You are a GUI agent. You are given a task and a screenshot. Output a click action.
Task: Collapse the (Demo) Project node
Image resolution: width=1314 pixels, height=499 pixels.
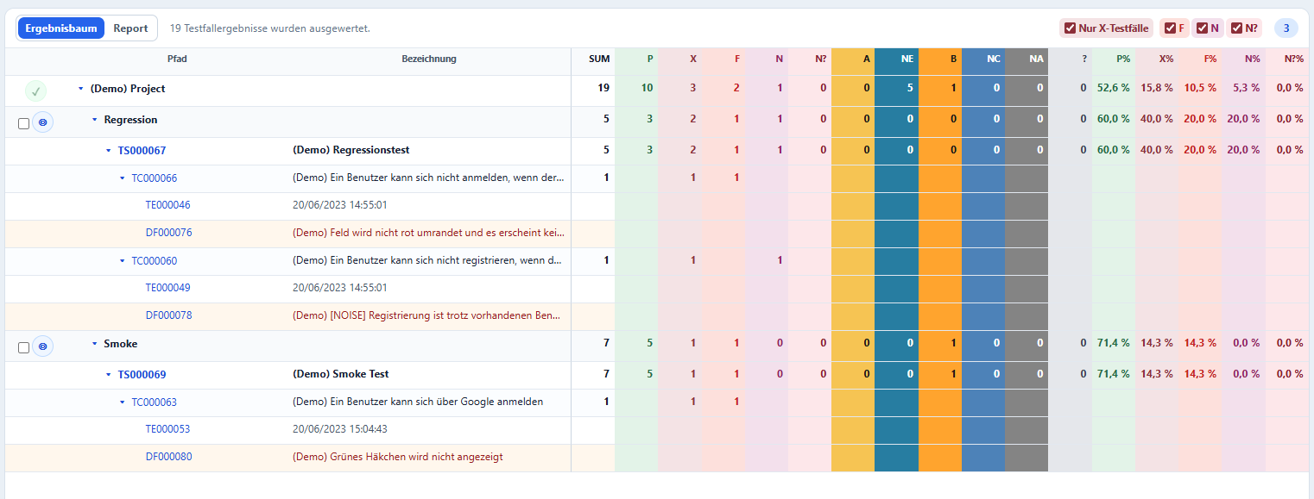[x=81, y=89]
